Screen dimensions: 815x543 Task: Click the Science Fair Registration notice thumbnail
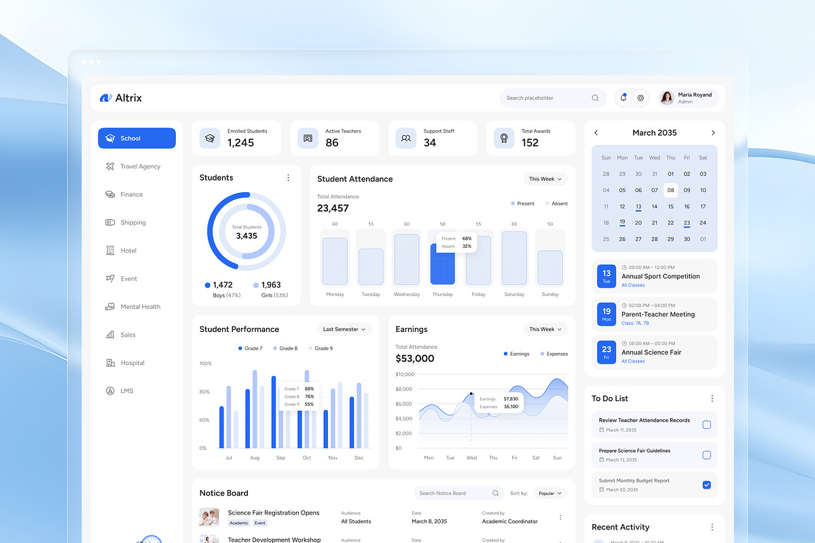[x=209, y=517]
